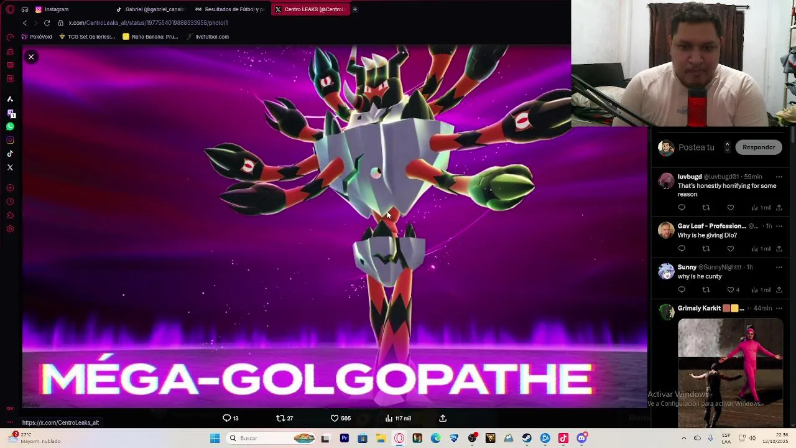Show hidden system tray icons

pyautogui.click(x=683, y=438)
